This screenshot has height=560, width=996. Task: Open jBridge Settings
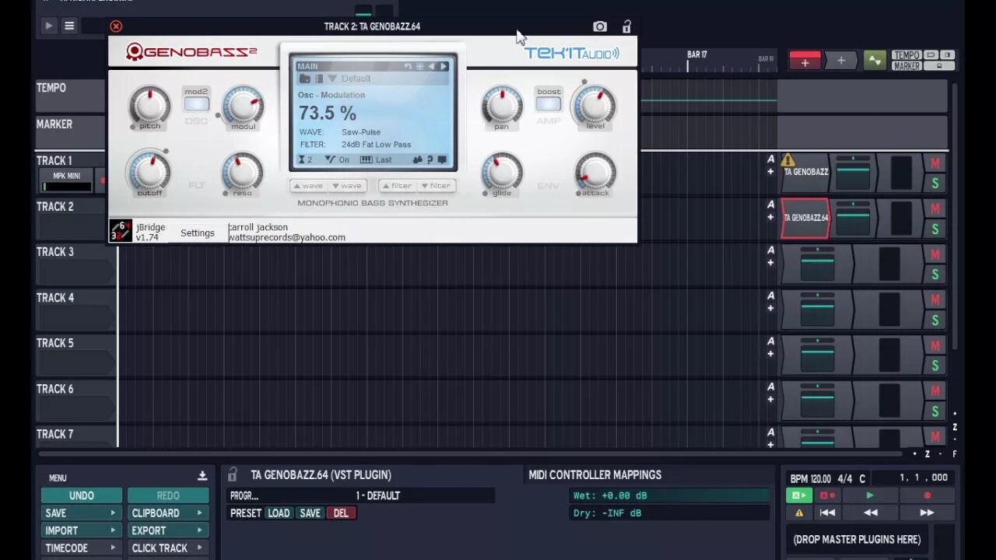[x=198, y=233]
